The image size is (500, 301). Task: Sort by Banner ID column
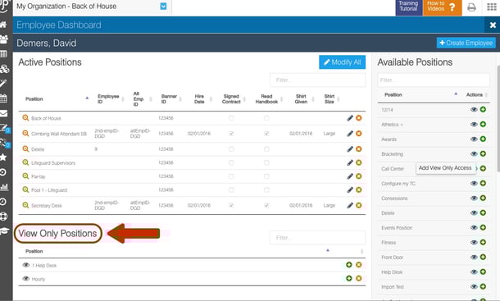point(171,99)
